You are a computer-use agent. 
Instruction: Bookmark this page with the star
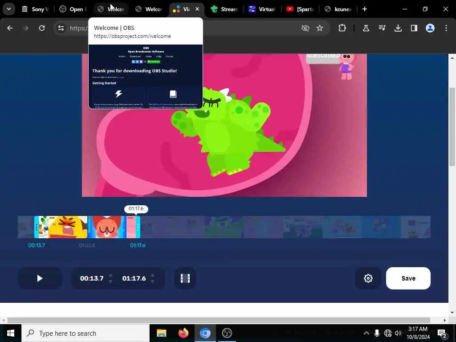point(320,28)
